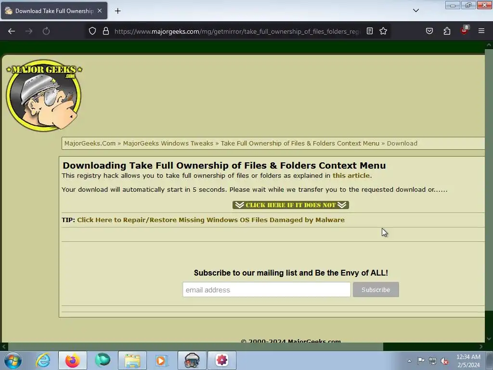The image size is (493, 370).
Task: Click the horizontal scrollbar thumb
Action: pos(195,347)
